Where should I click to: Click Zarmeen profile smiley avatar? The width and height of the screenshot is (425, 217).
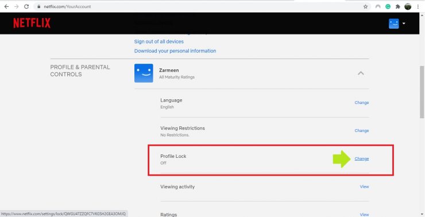tap(144, 73)
